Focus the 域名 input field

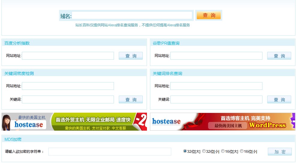click(x=132, y=15)
